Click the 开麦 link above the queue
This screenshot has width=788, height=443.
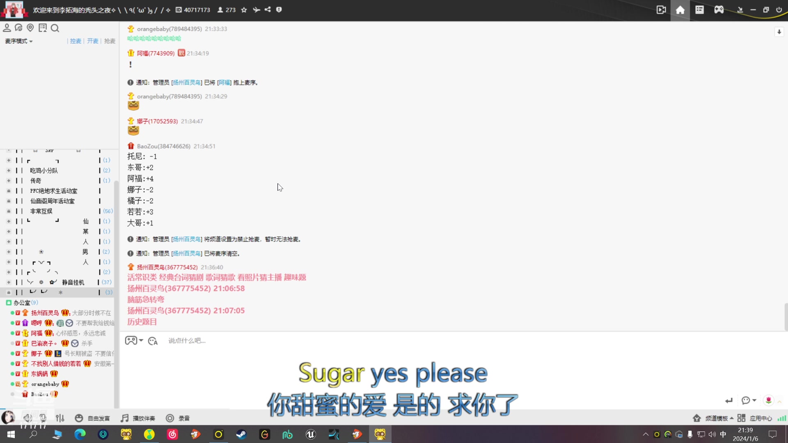(x=92, y=41)
